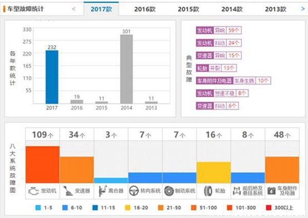
Task: Select the brake disc (制动系统) icon
Action: coord(168,191)
